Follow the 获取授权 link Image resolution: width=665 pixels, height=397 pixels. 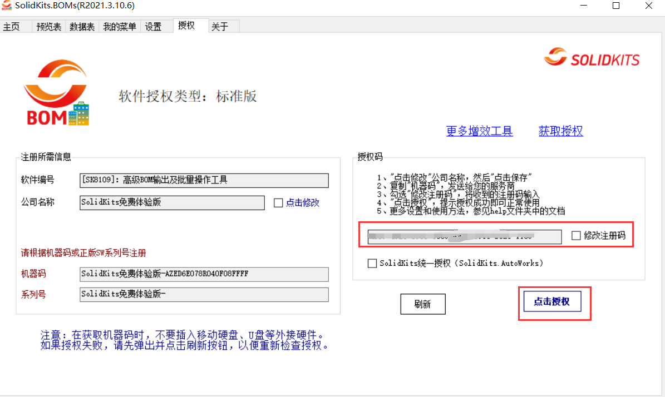tap(561, 131)
